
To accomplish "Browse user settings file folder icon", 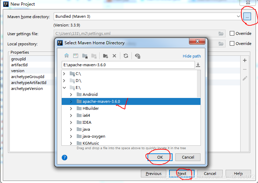I will click(x=221, y=33).
